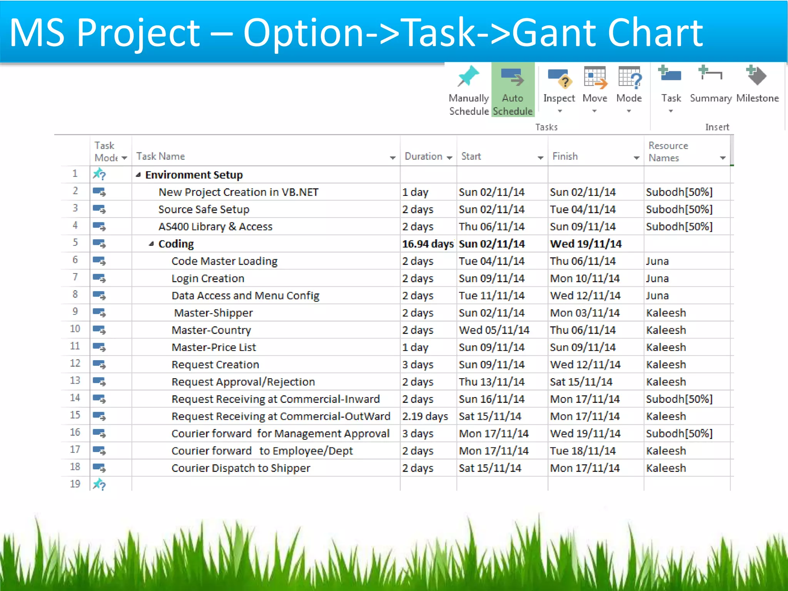Click the Finish column header
Screen dimensions: 788x591
point(596,151)
